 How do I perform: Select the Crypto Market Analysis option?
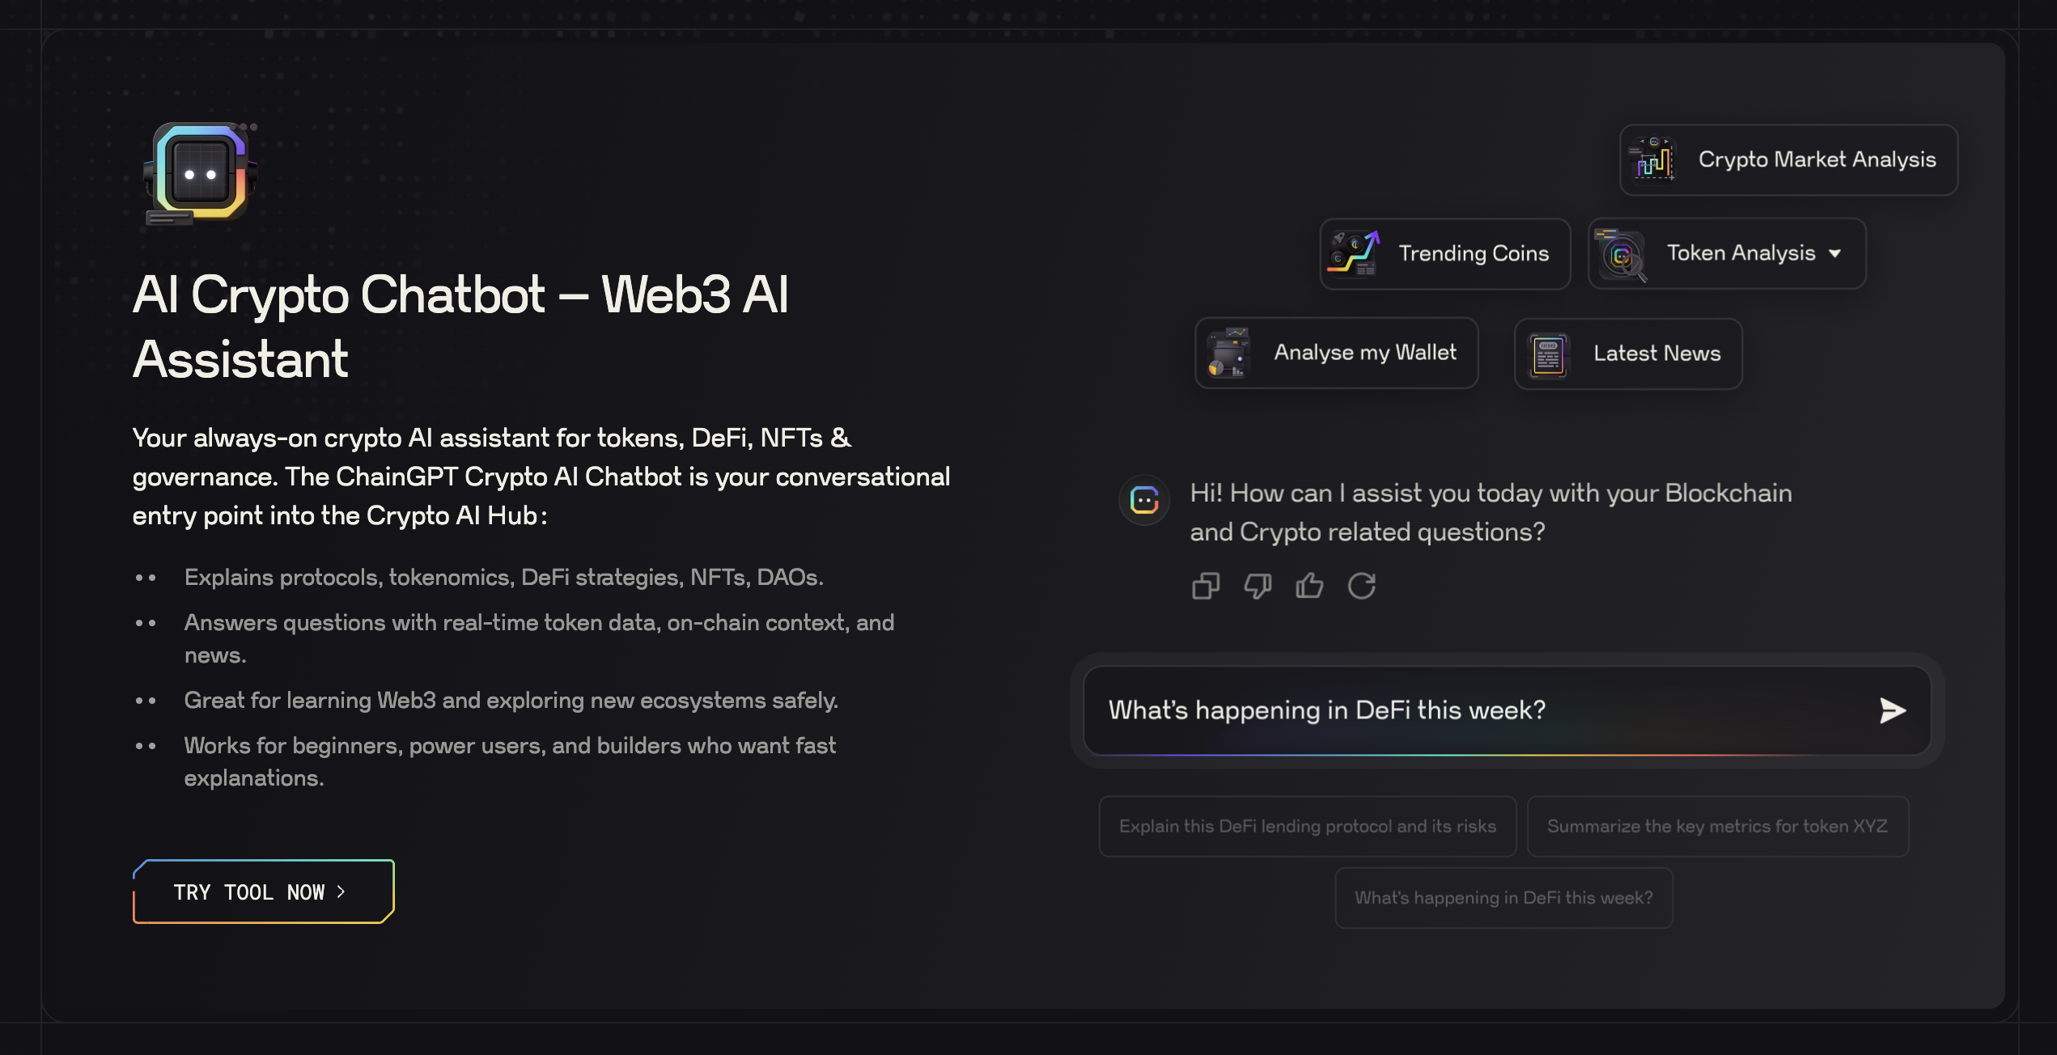(x=1817, y=160)
